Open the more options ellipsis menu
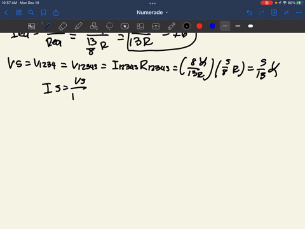305x229 pixels. point(299,13)
